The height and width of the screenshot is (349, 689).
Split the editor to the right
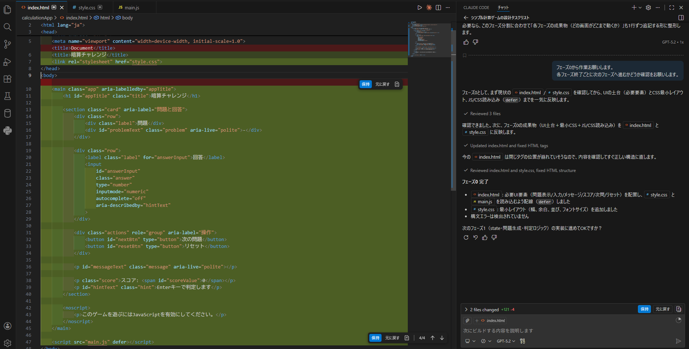438,8
